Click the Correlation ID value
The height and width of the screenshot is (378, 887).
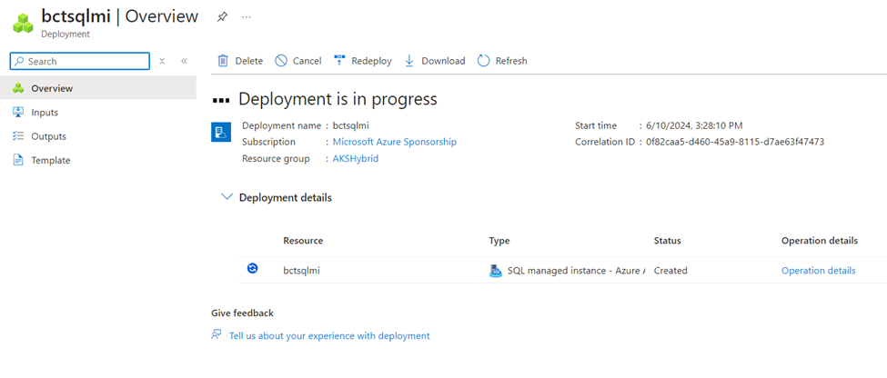(735, 142)
